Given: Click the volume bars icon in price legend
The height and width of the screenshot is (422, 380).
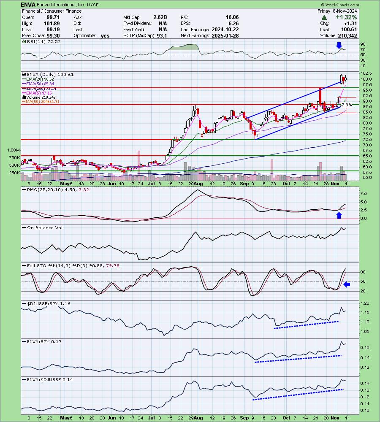Looking at the screenshot, I should point(24,97).
